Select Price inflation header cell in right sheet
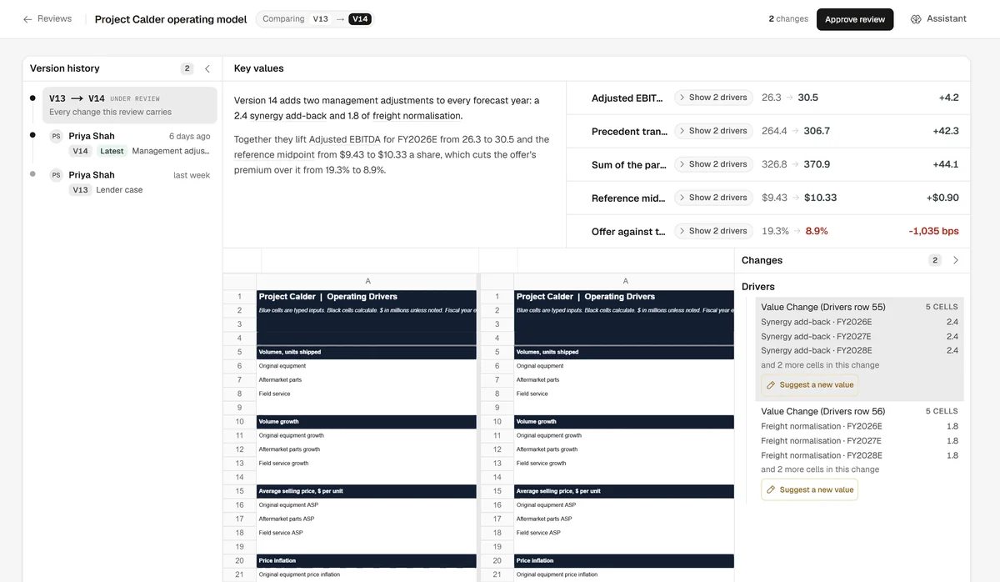The width and height of the screenshot is (1000, 582). (624, 560)
